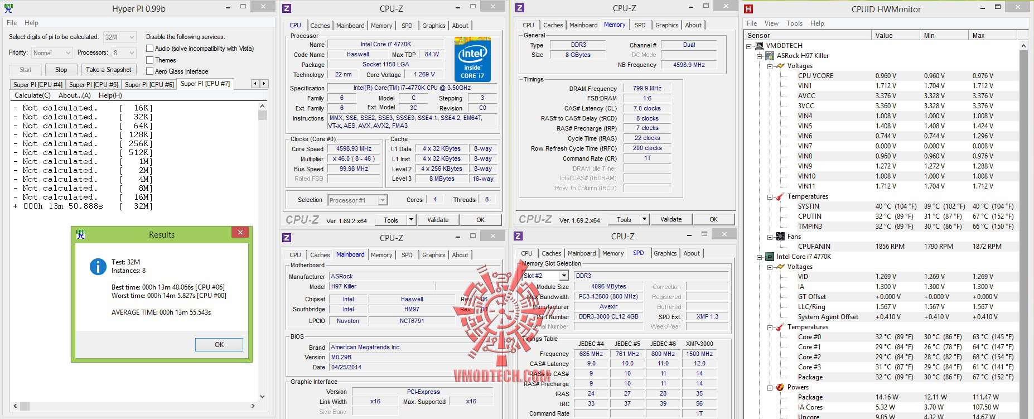Click the blue info icon in Results dialog
Image resolution: width=1034 pixels, height=419 pixels.
coord(98,267)
